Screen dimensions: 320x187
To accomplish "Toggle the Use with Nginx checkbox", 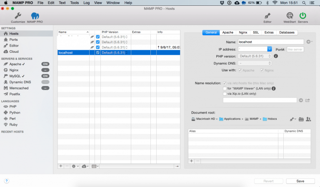I will pos(262,70).
